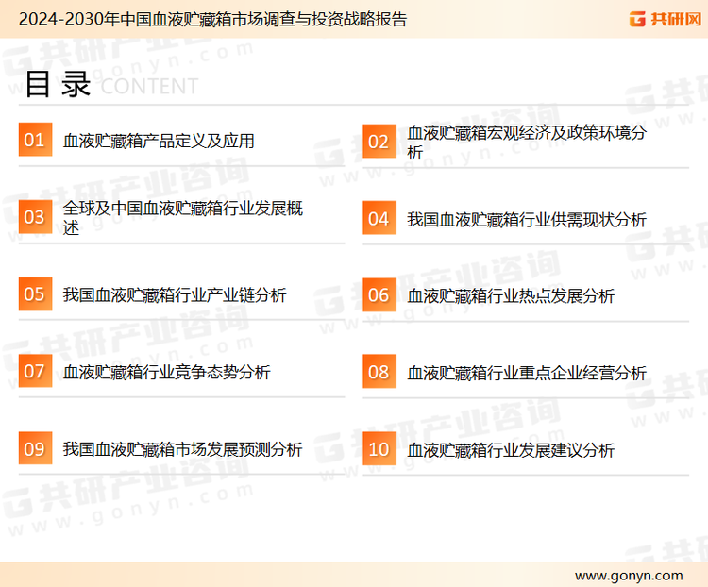708x587 pixels.
Task: Open chapter 血液贮藏箱宏观经济及政策环境分析
Action: click(x=527, y=142)
